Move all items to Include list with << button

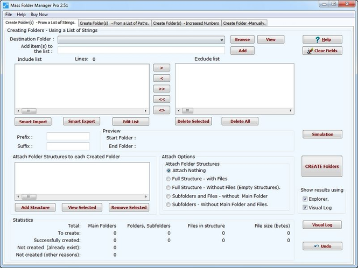coord(162,100)
